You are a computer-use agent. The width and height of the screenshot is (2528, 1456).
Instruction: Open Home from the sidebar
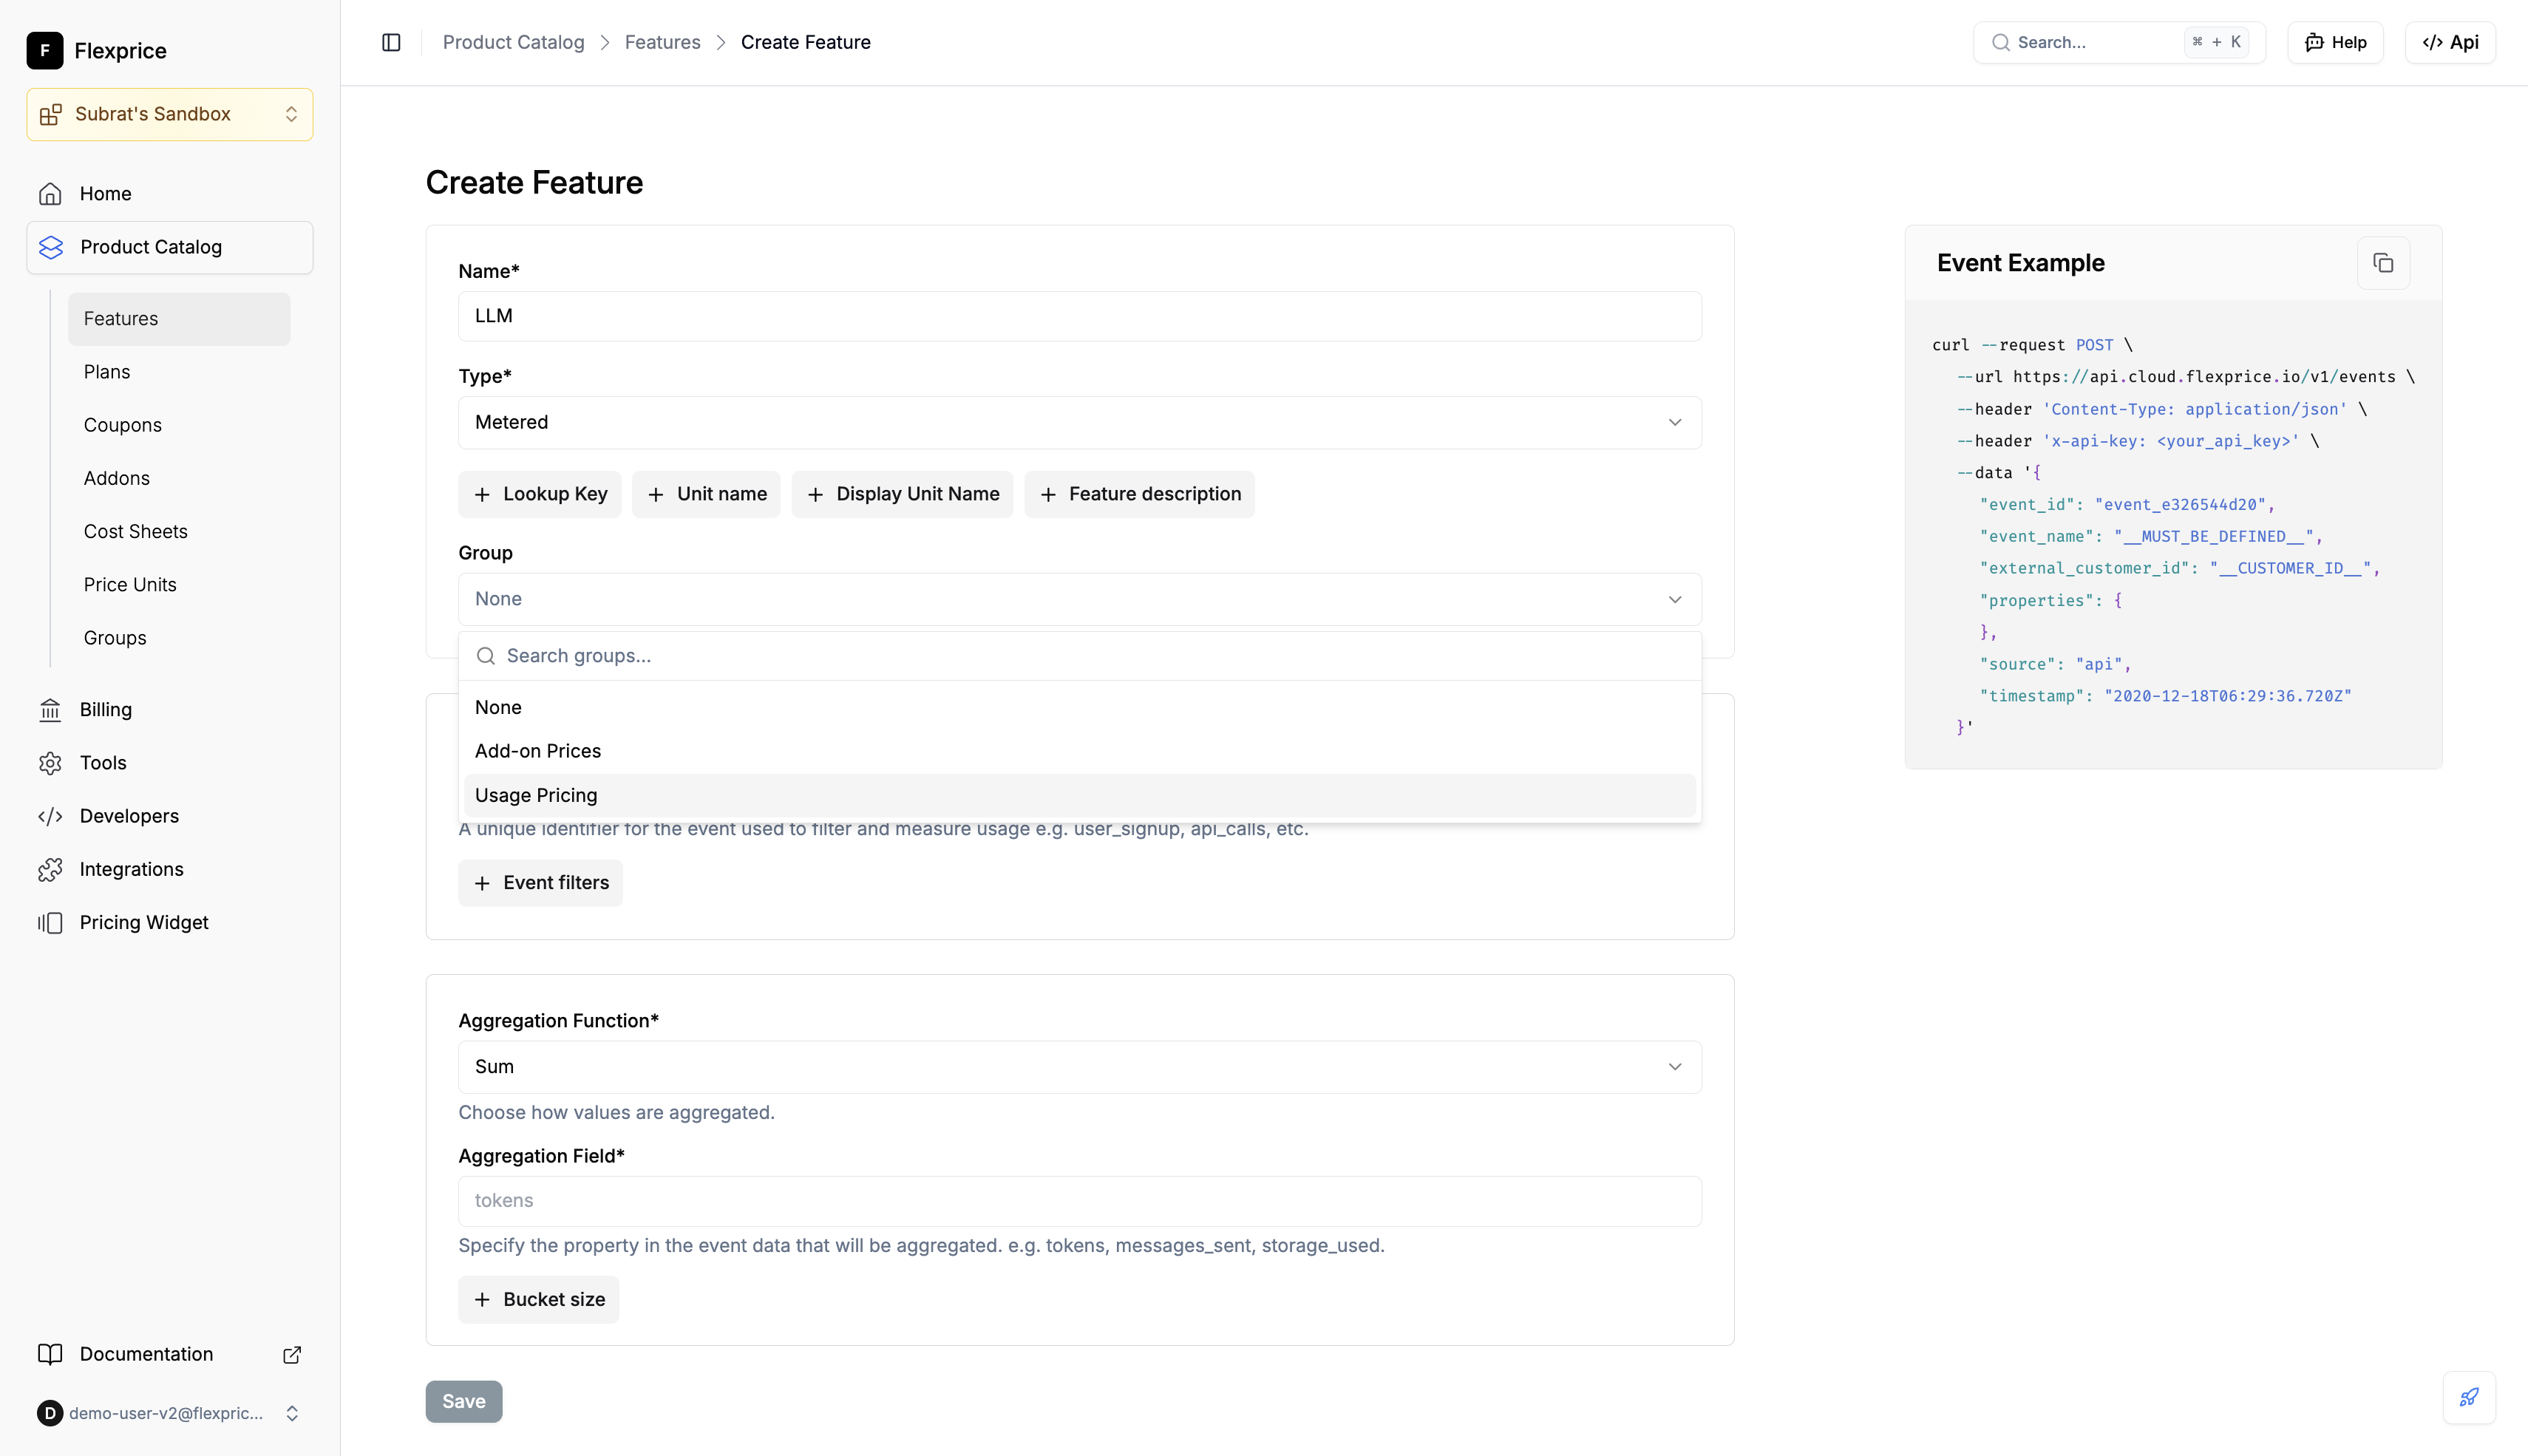click(106, 193)
